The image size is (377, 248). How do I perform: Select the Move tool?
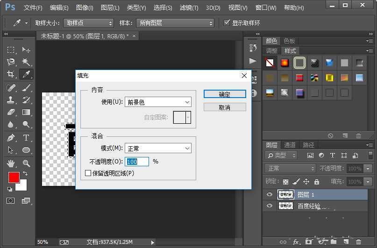click(26, 50)
